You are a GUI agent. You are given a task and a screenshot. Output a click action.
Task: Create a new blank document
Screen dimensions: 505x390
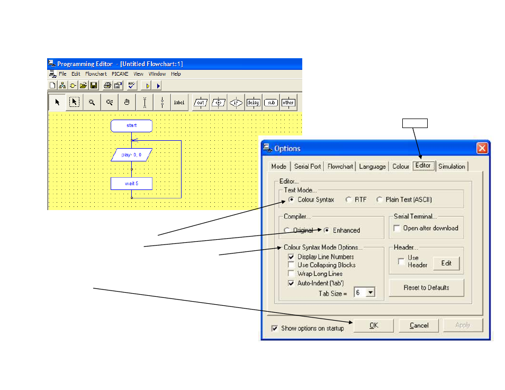coord(52,85)
